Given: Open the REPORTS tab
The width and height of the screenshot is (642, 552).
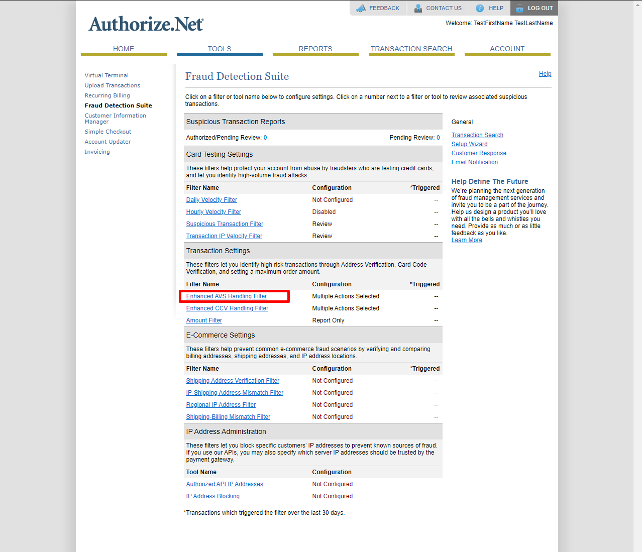Looking at the screenshot, I should coord(315,49).
